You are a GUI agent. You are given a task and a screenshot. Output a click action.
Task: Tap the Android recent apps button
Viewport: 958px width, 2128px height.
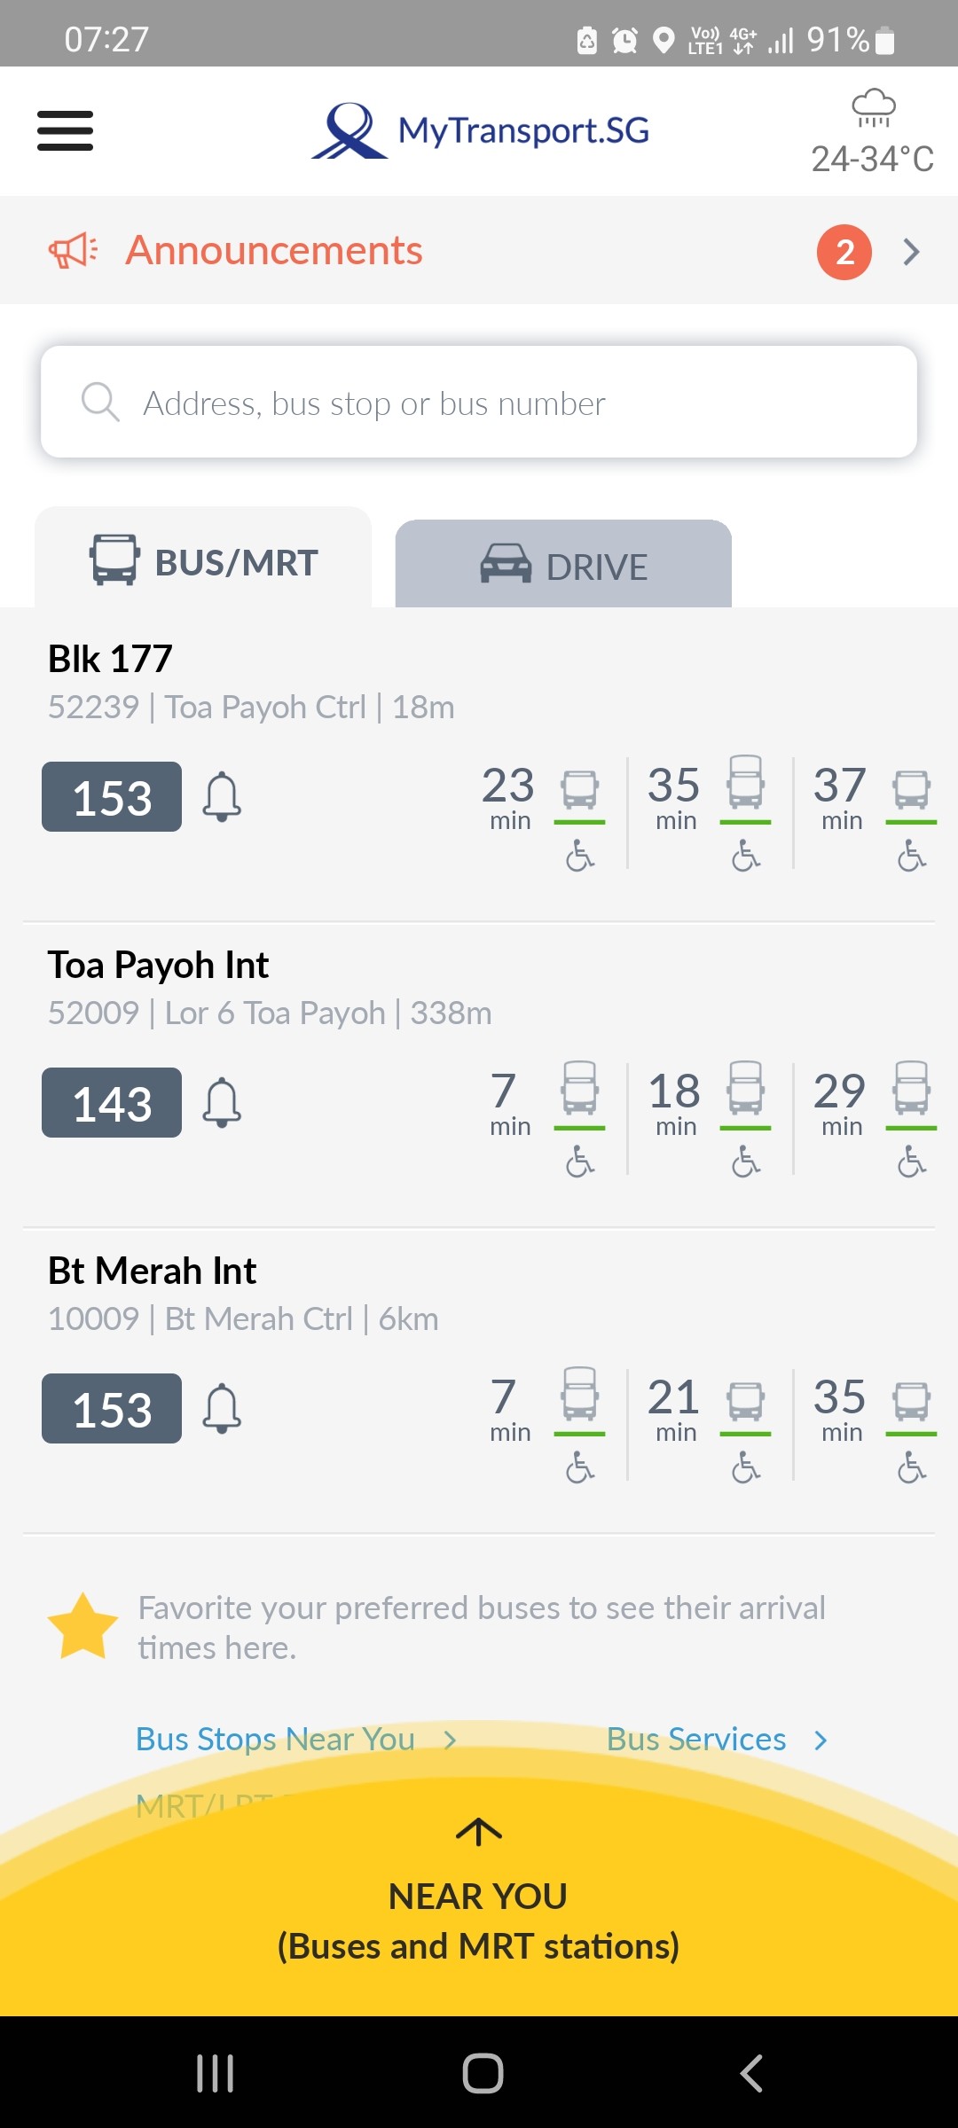click(x=215, y=2073)
